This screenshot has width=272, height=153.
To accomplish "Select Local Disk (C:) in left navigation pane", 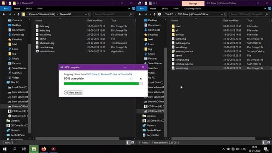I will click(20, 87).
